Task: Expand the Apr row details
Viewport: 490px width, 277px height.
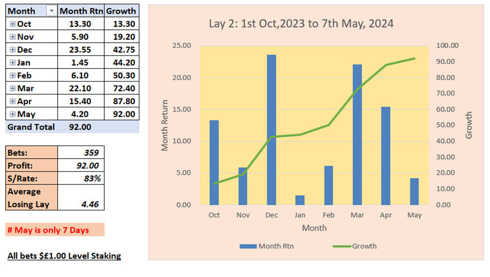Action: [12, 101]
